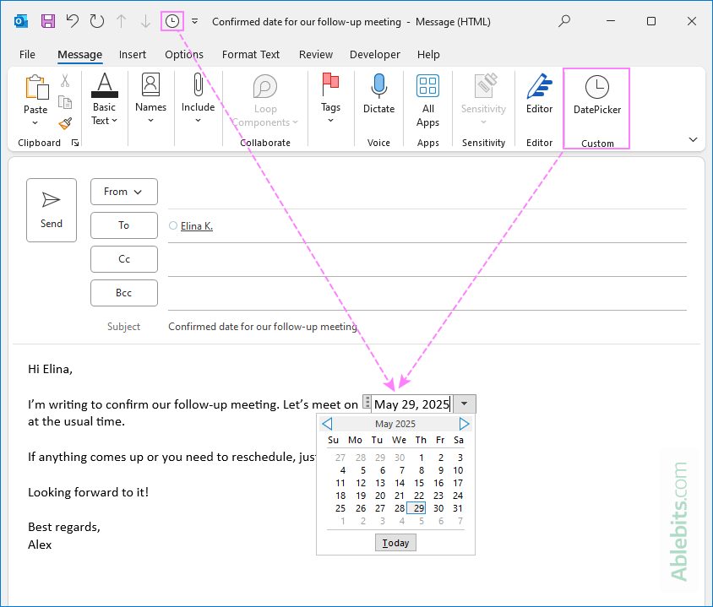The width and height of the screenshot is (713, 607).
Task: Click the Bcc recipients field
Action: pos(427,294)
